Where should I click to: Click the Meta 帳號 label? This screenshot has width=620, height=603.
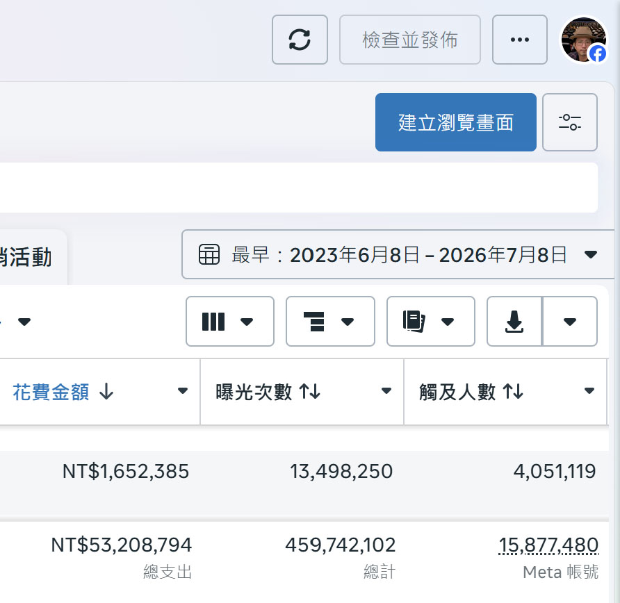(561, 572)
